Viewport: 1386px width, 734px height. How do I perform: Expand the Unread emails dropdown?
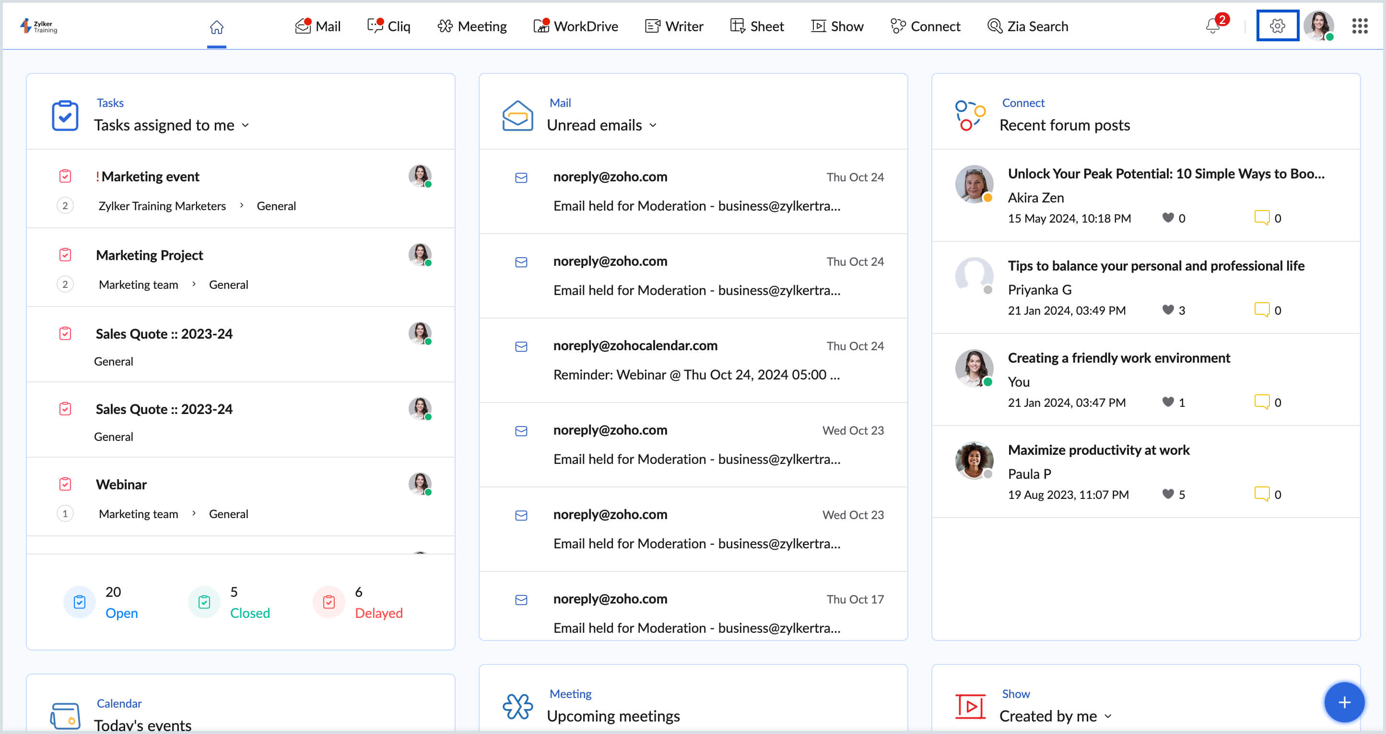pyautogui.click(x=653, y=125)
